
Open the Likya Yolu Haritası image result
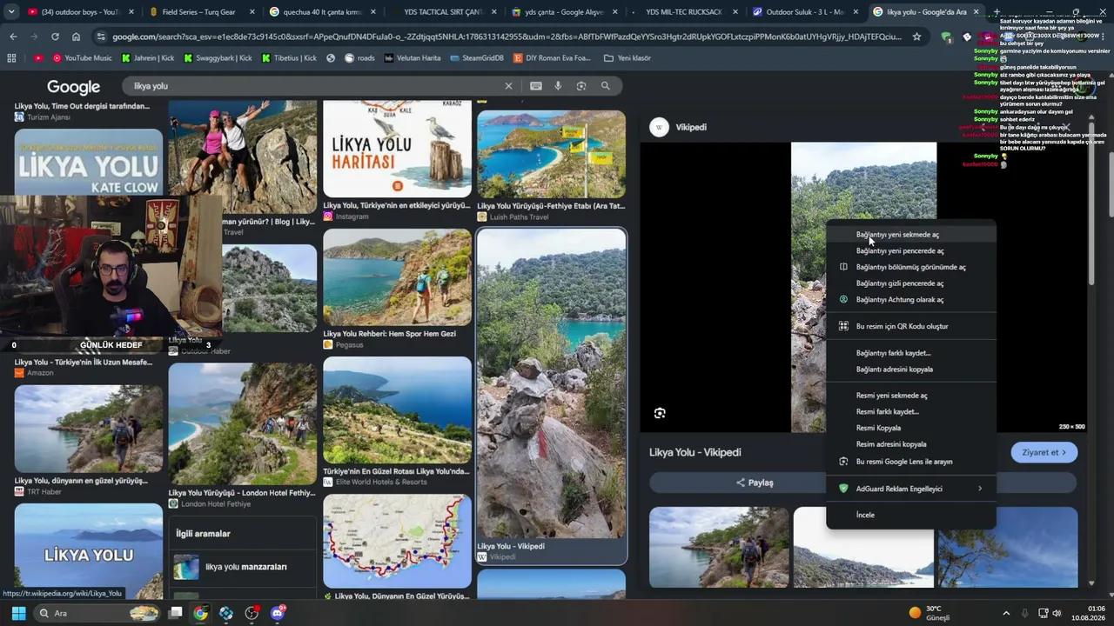[x=397, y=149]
